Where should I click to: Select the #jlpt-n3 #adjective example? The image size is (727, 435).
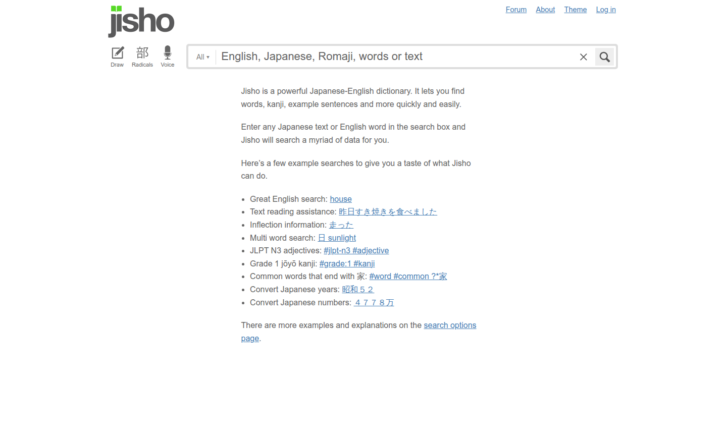tap(356, 251)
